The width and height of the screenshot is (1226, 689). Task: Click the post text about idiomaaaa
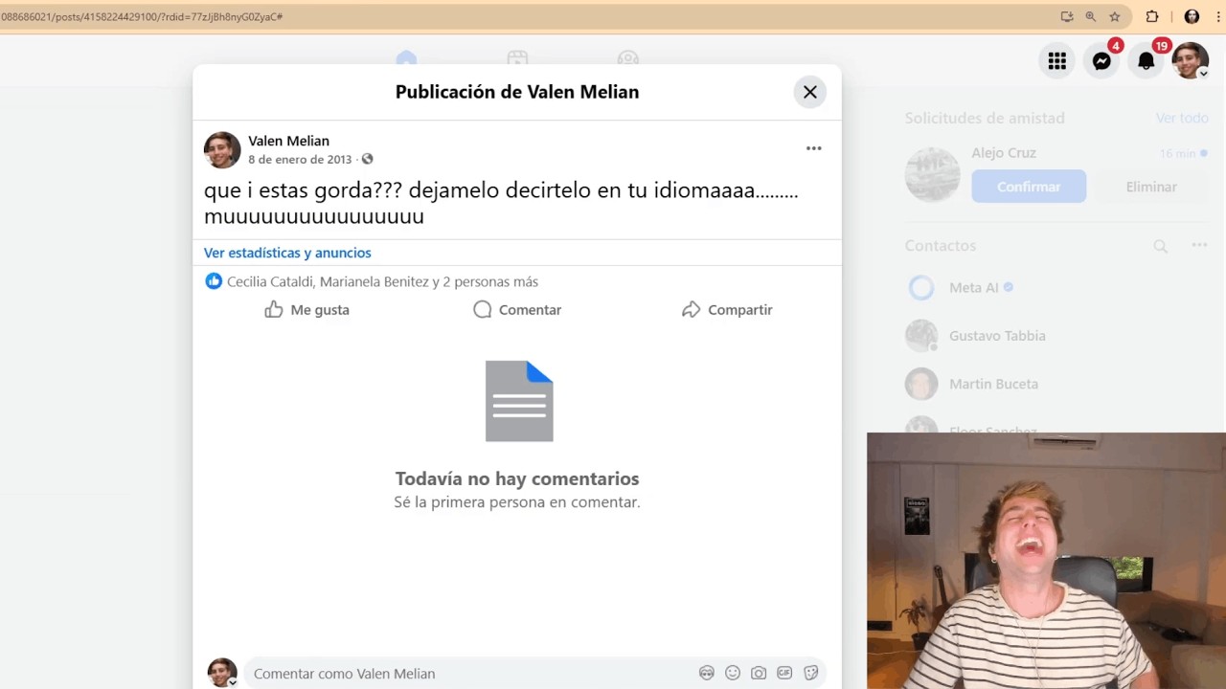tap(501, 203)
